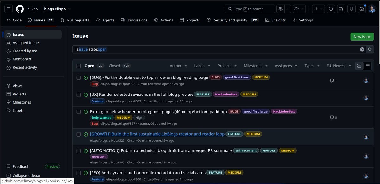380x184 pixels.
Task: Filter by the purple question label
Action: pyautogui.click(x=99, y=156)
